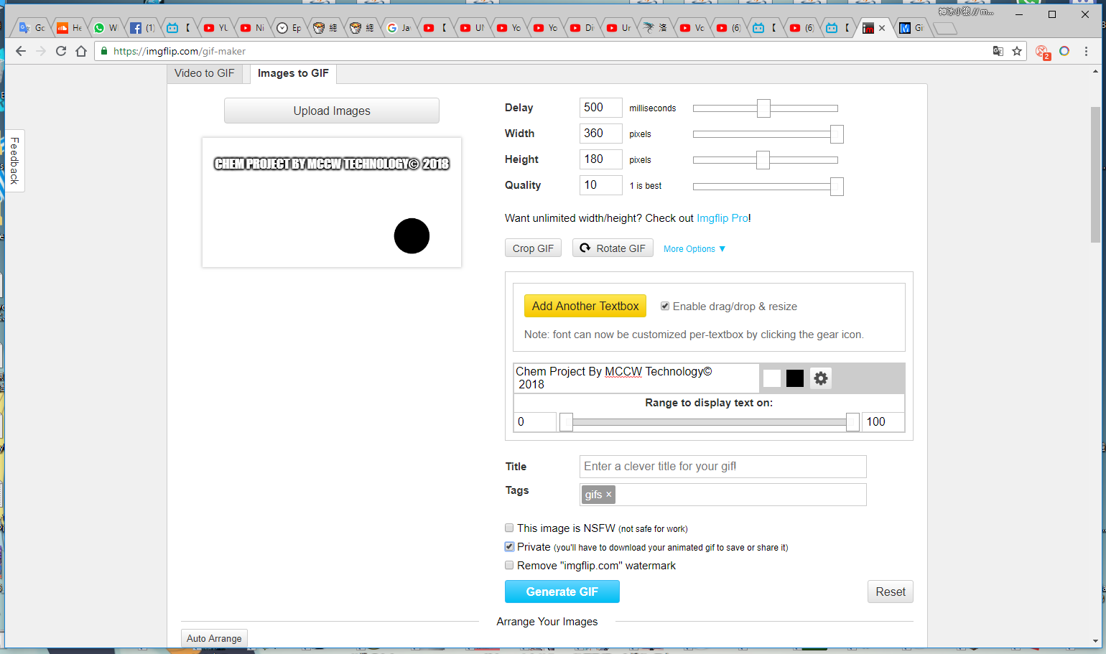Click the text range slider right handle

[x=852, y=422]
